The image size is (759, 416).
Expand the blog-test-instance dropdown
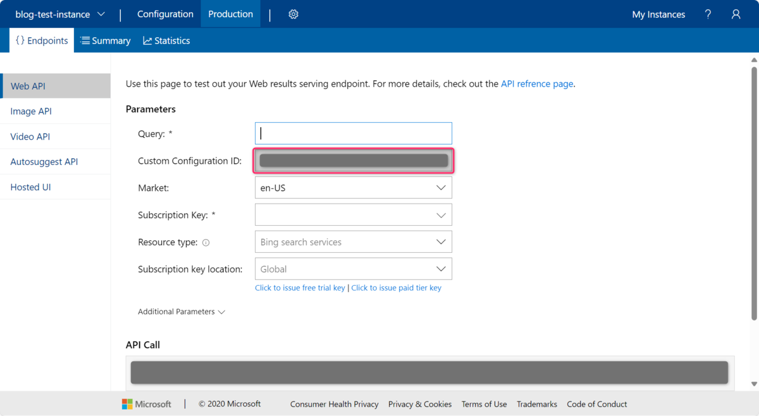pos(60,14)
